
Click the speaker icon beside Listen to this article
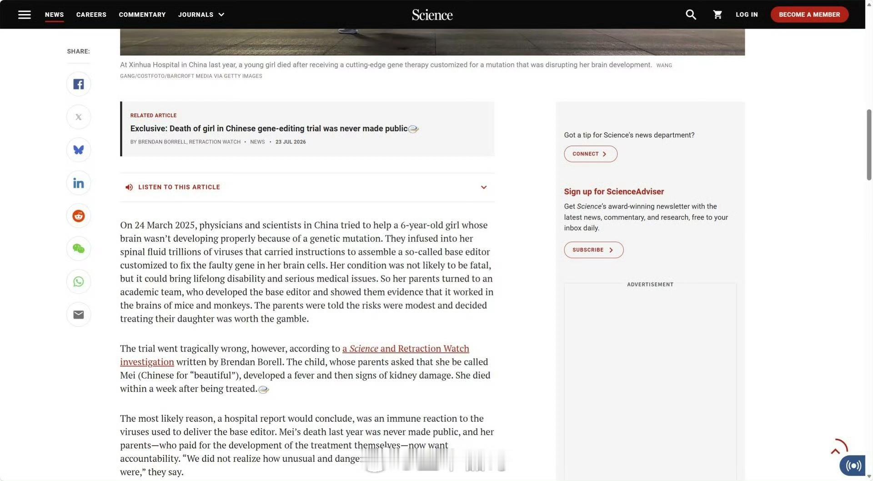click(129, 187)
